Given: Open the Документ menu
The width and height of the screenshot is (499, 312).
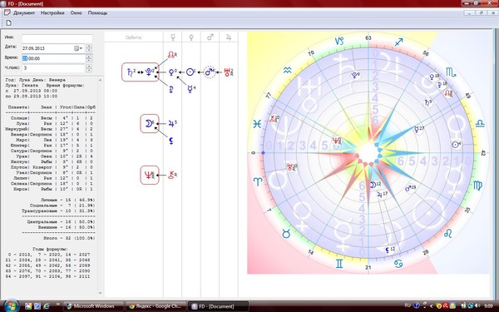Looking at the screenshot, I should (24, 13).
